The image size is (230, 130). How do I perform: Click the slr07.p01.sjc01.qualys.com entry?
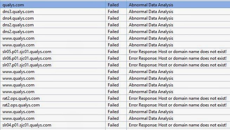point(27,65)
